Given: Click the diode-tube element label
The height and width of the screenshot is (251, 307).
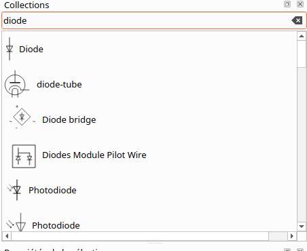Looking at the screenshot, I should point(59,84).
